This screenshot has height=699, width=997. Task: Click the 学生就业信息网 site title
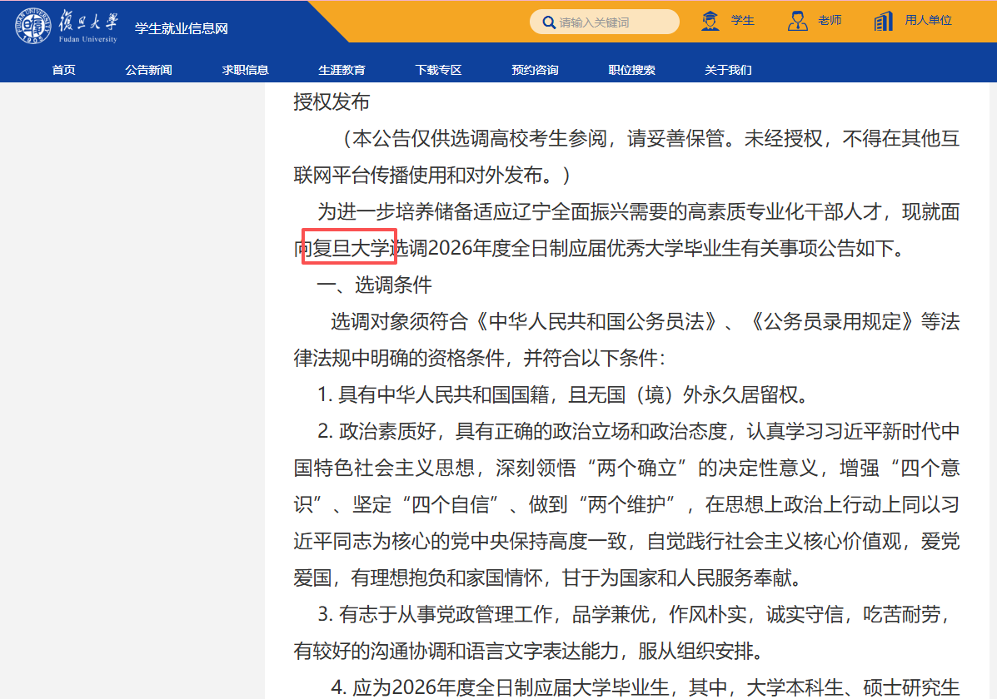coord(182,28)
